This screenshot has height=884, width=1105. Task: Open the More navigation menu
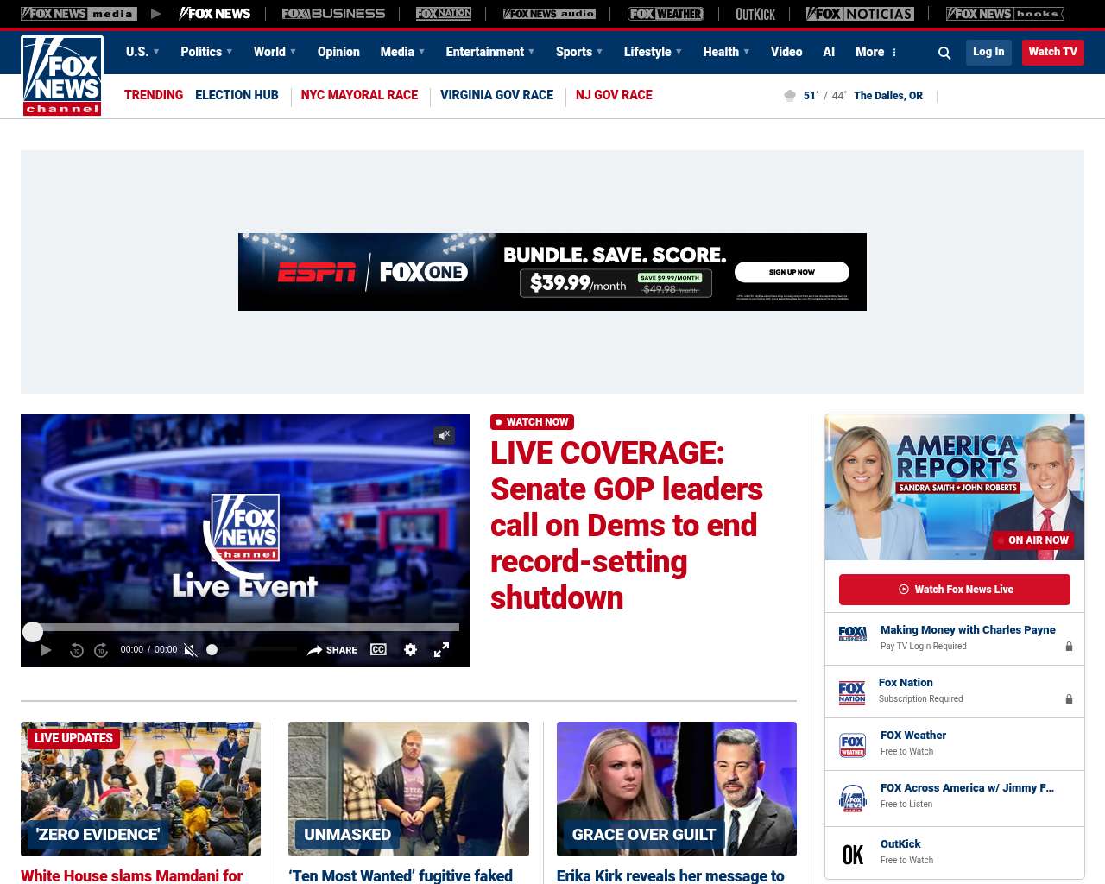[x=876, y=52]
